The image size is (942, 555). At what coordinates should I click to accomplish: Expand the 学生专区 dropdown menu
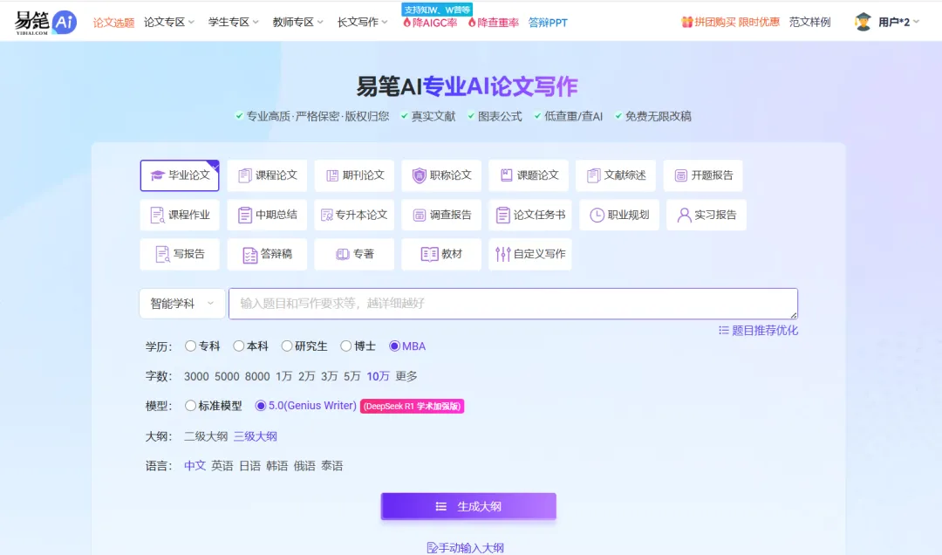[233, 22]
